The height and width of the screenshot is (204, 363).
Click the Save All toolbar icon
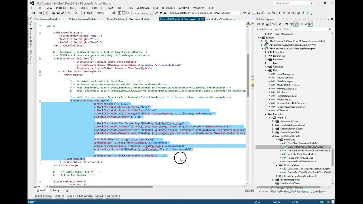(62, 13)
